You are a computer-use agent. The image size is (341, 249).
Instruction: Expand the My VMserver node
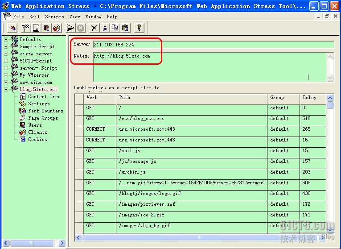click(x=6, y=75)
